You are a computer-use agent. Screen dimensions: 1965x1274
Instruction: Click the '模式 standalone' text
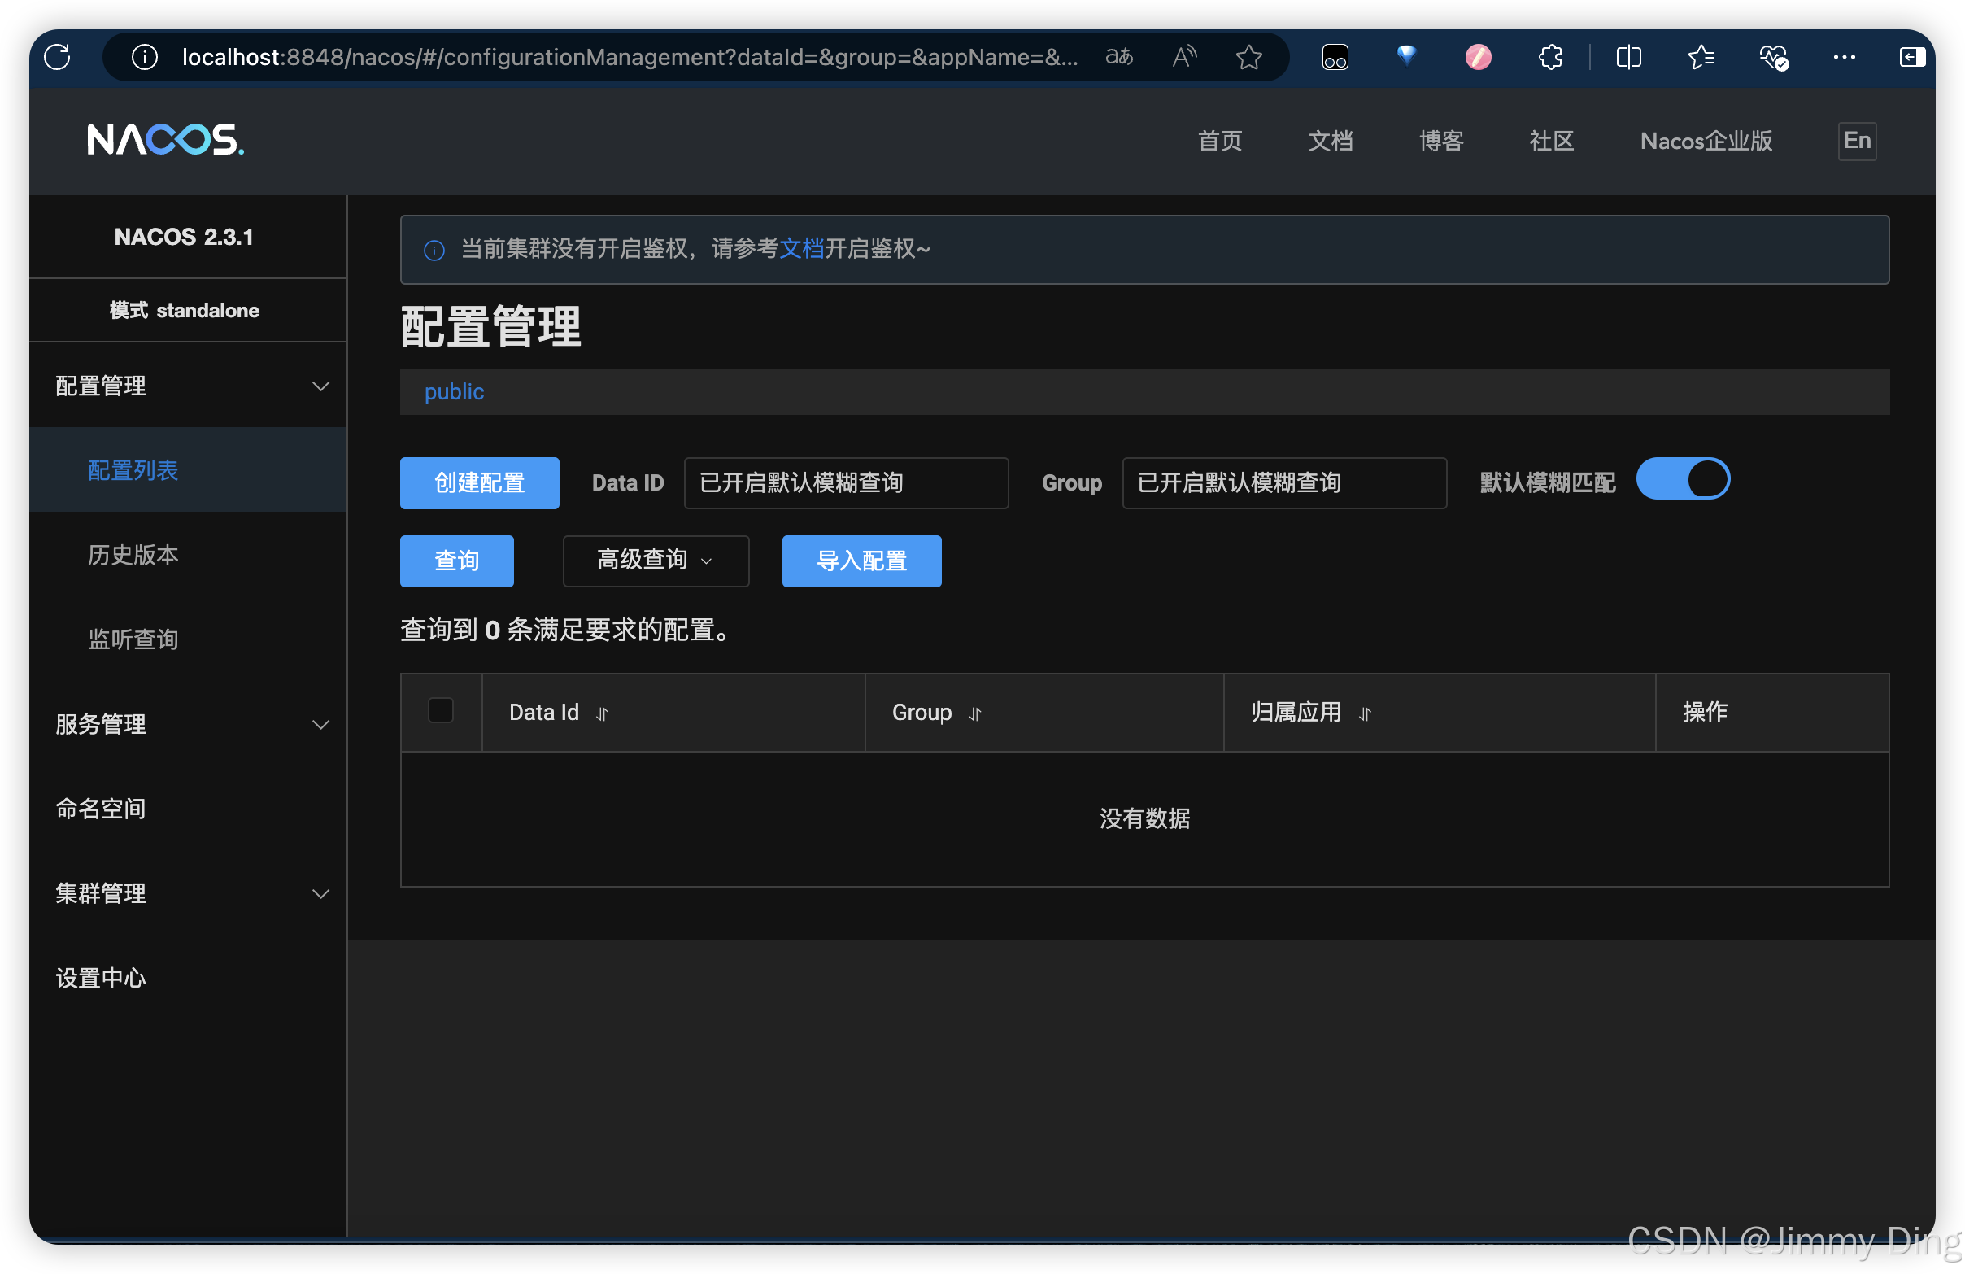click(184, 311)
